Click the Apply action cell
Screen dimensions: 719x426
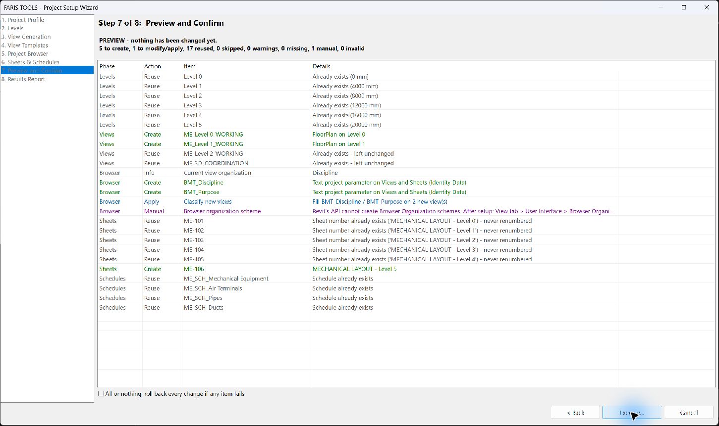click(x=152, y=202)
